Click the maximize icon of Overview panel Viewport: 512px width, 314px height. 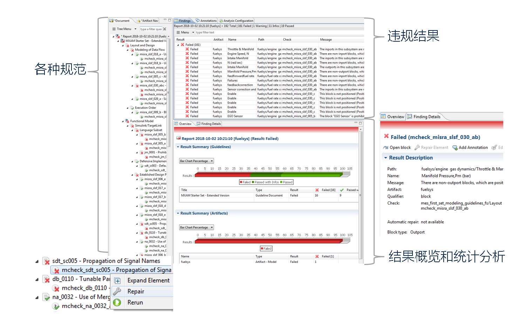pos(360,123)
